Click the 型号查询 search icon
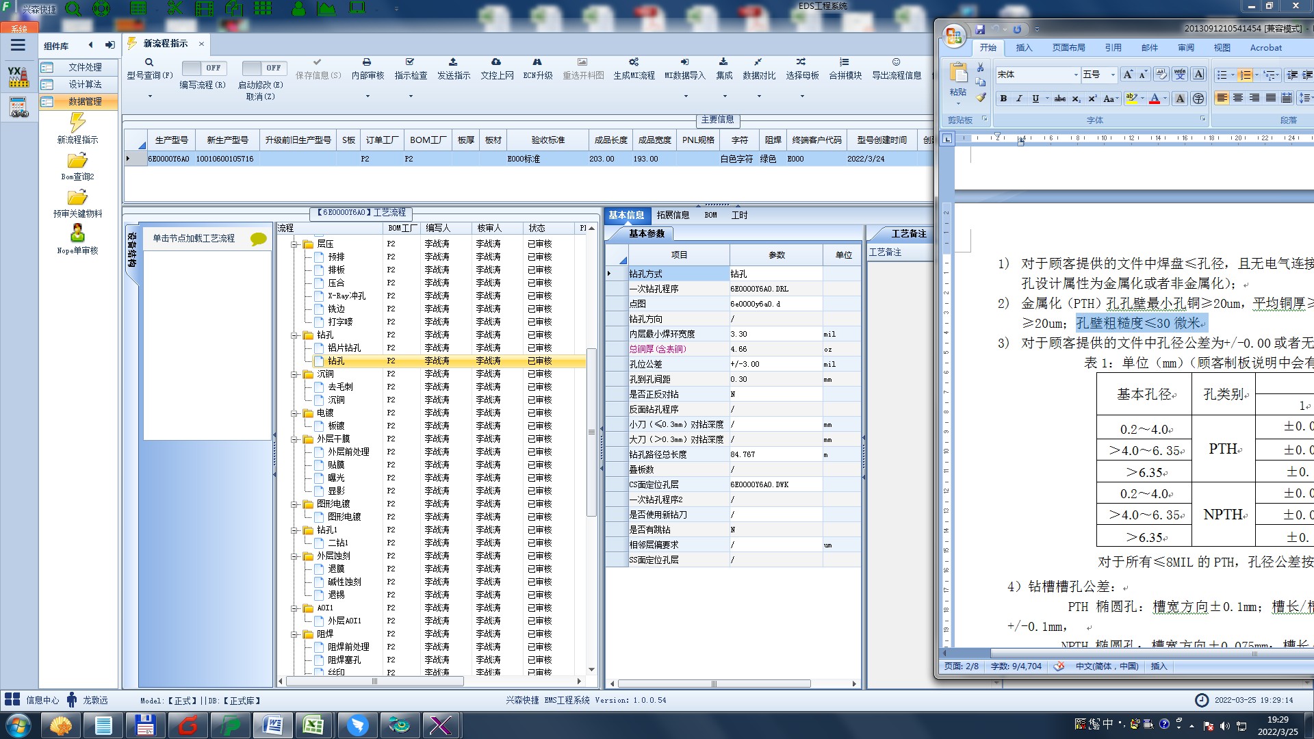This screenshot has height=739, width=1314. [149, 62]
